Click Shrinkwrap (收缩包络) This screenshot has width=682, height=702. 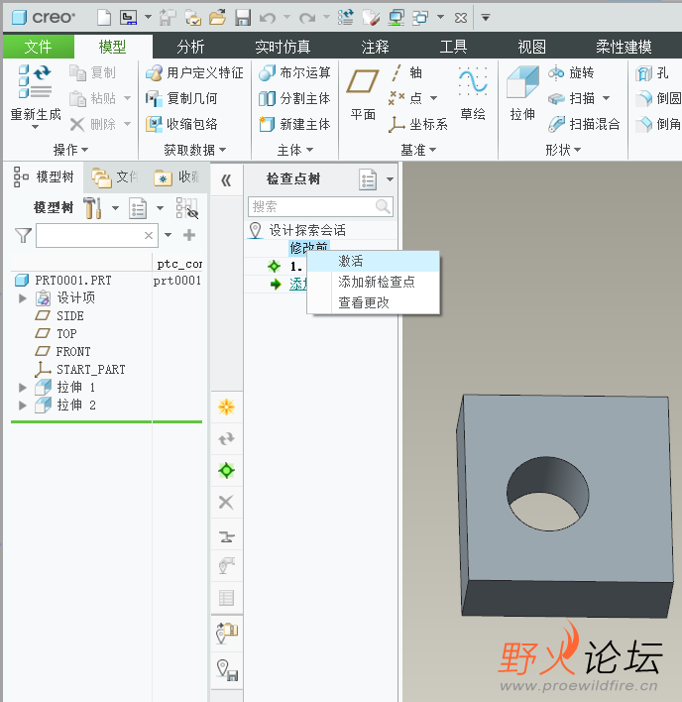coord(181,124)
